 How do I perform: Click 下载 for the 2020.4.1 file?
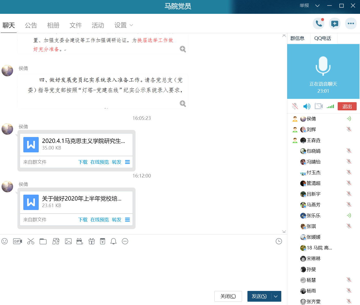coord(83,162)
